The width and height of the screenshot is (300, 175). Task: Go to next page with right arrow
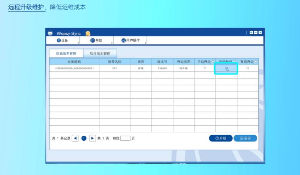coord(92,138)
